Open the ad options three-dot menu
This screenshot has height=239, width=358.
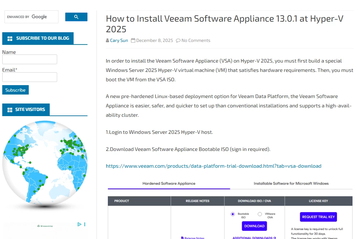coord(85,224)
